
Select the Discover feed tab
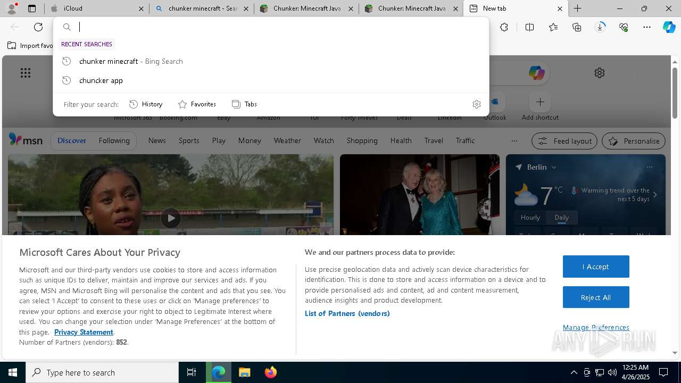pyautogui.click(x=72, y=140)
